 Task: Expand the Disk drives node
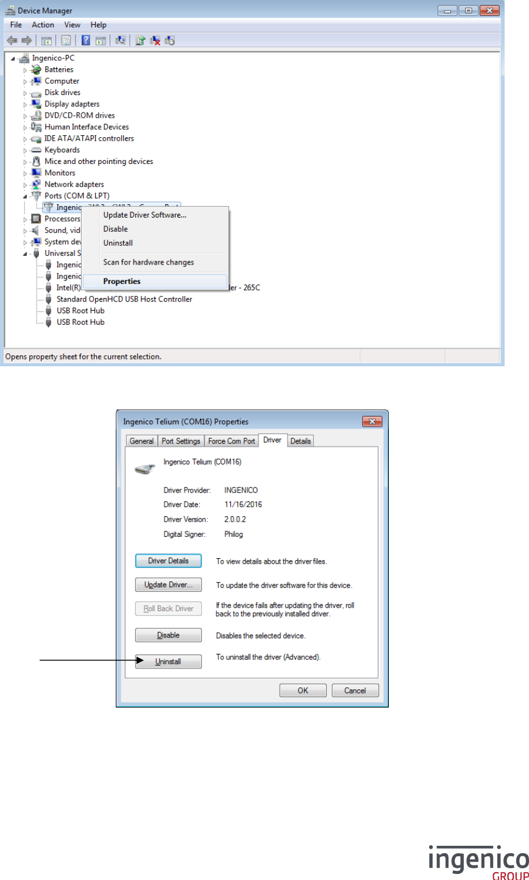[x=26, y=93]
